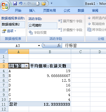Select row label F in the pivot table
Image resolution: width=106 pixels, height=112 pixels.
[18, 90]
